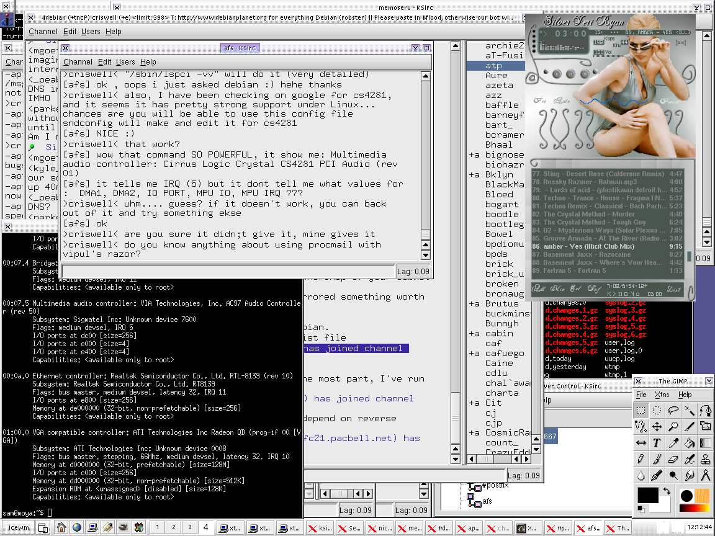
Task: Select the Bezier Select pen tool
Action: click(706, 410)
